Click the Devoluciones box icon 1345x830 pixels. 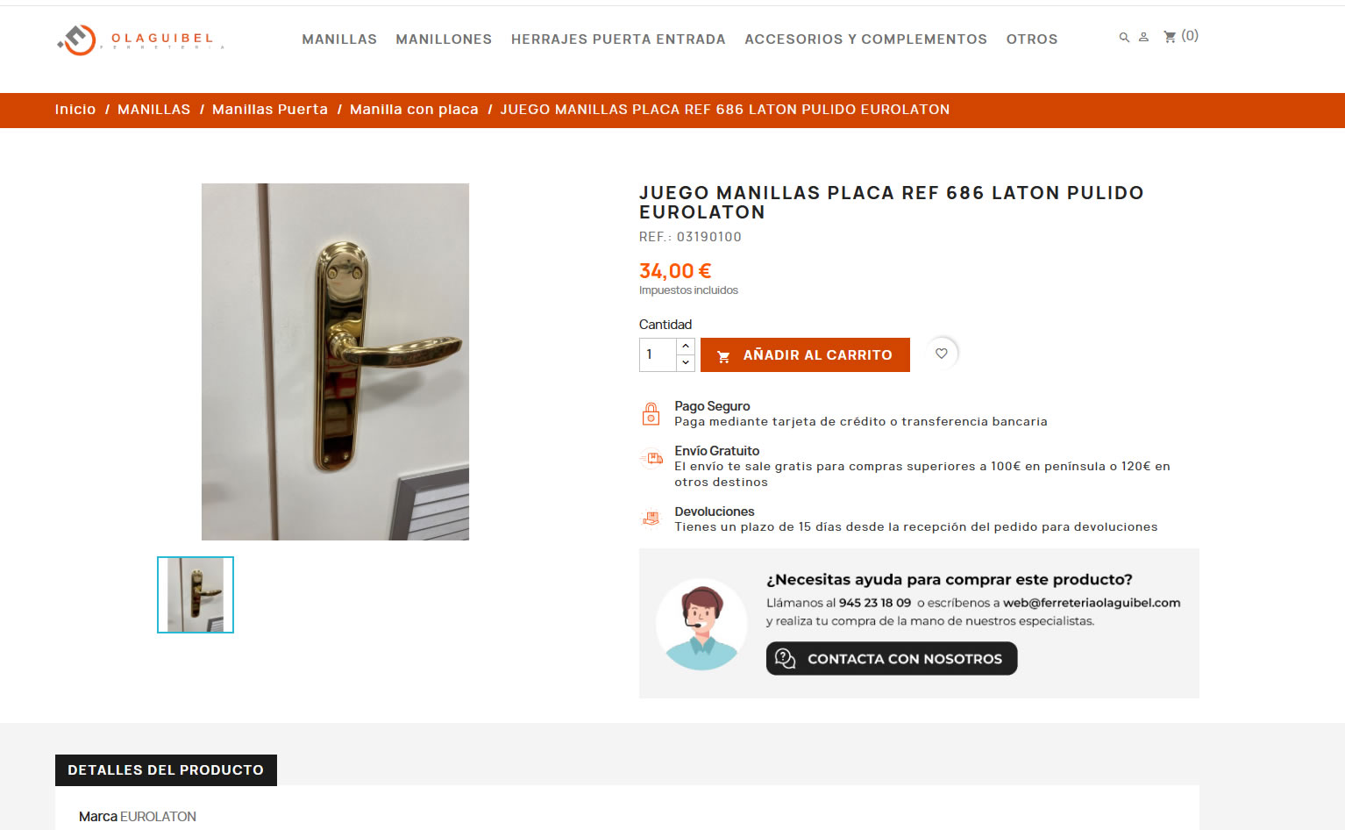651,519
